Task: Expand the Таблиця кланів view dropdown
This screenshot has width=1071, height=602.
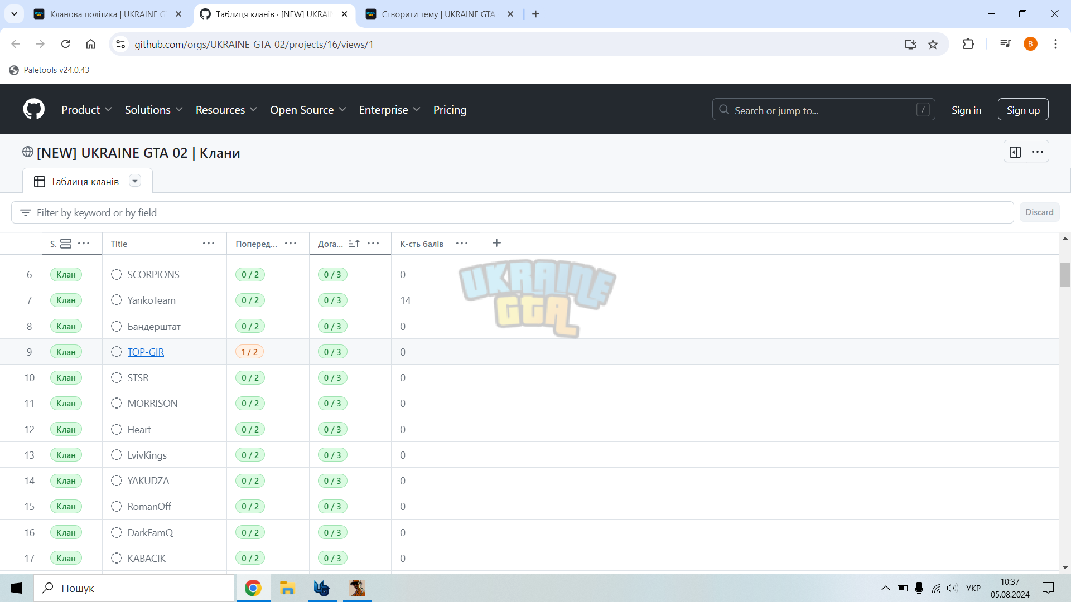Action: click(x=135, y=181)
